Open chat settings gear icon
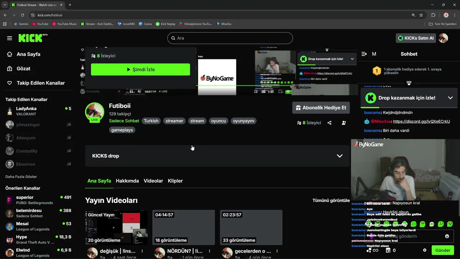 (425, 250)
